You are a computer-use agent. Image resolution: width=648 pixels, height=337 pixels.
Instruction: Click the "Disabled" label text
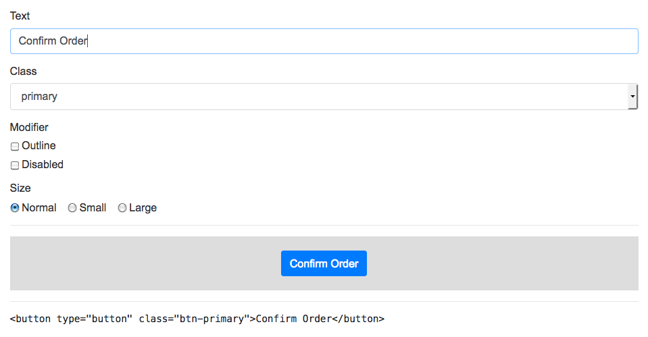click(x=43, y=164)
